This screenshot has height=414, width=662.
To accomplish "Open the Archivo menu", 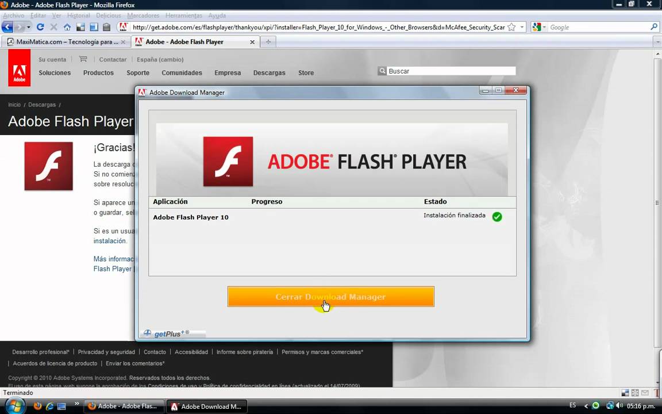I will tap(14, 15).
